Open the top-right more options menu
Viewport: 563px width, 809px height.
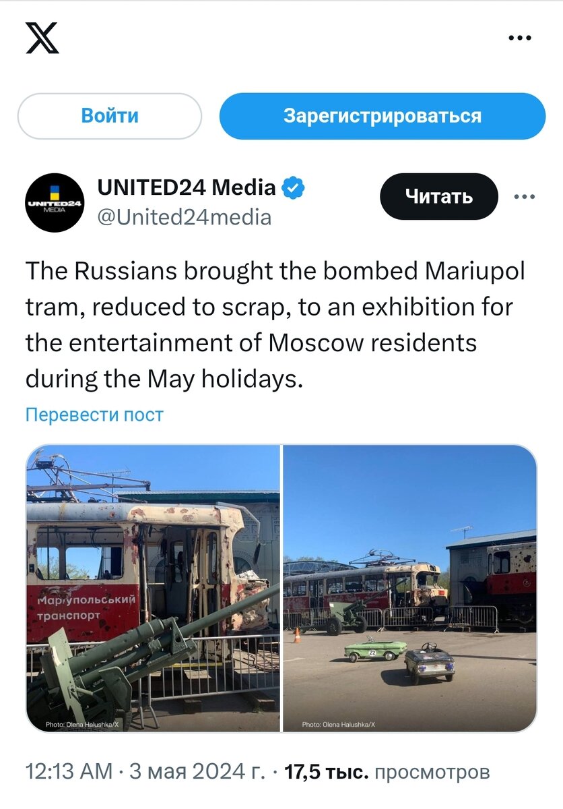coord(519,38)
